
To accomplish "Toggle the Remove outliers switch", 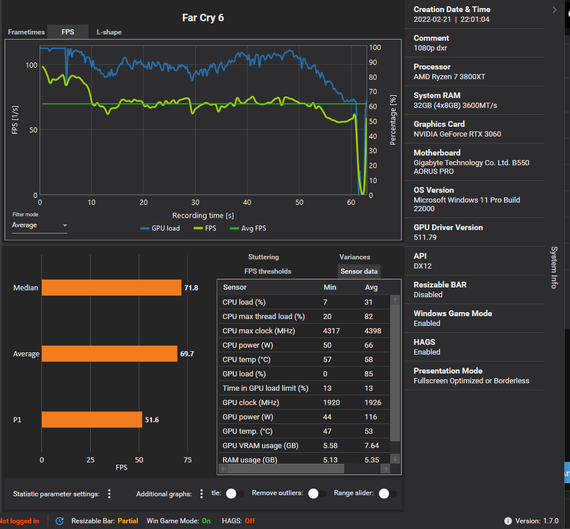I will (317, 493).
